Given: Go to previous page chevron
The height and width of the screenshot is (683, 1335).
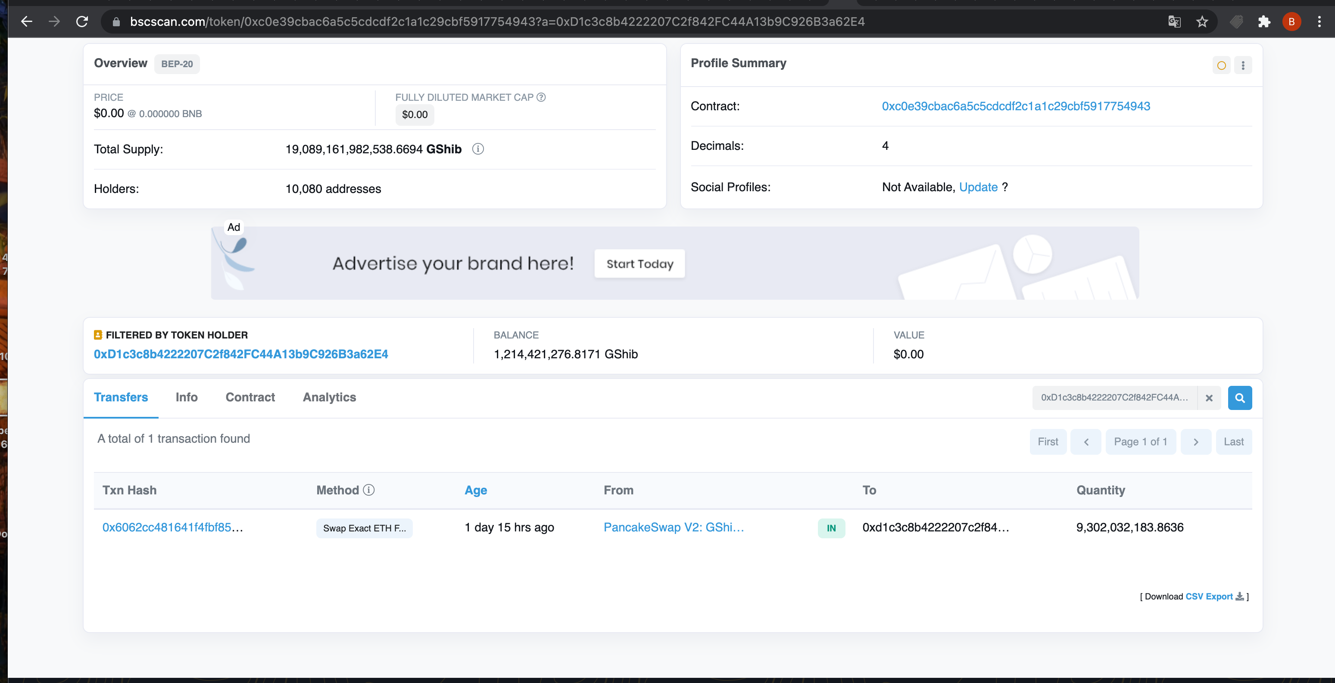Looking at the screenshot, I should pyautogui.click(x=1086, y=442).
